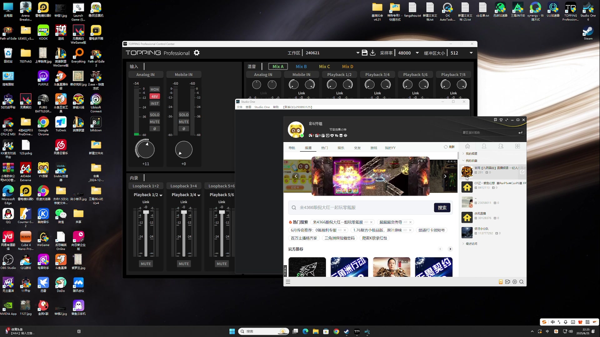Viewport: 600px width, 337px height.
Task: Open the YY single-contact friends icon
Action: [x=484, y=146]
